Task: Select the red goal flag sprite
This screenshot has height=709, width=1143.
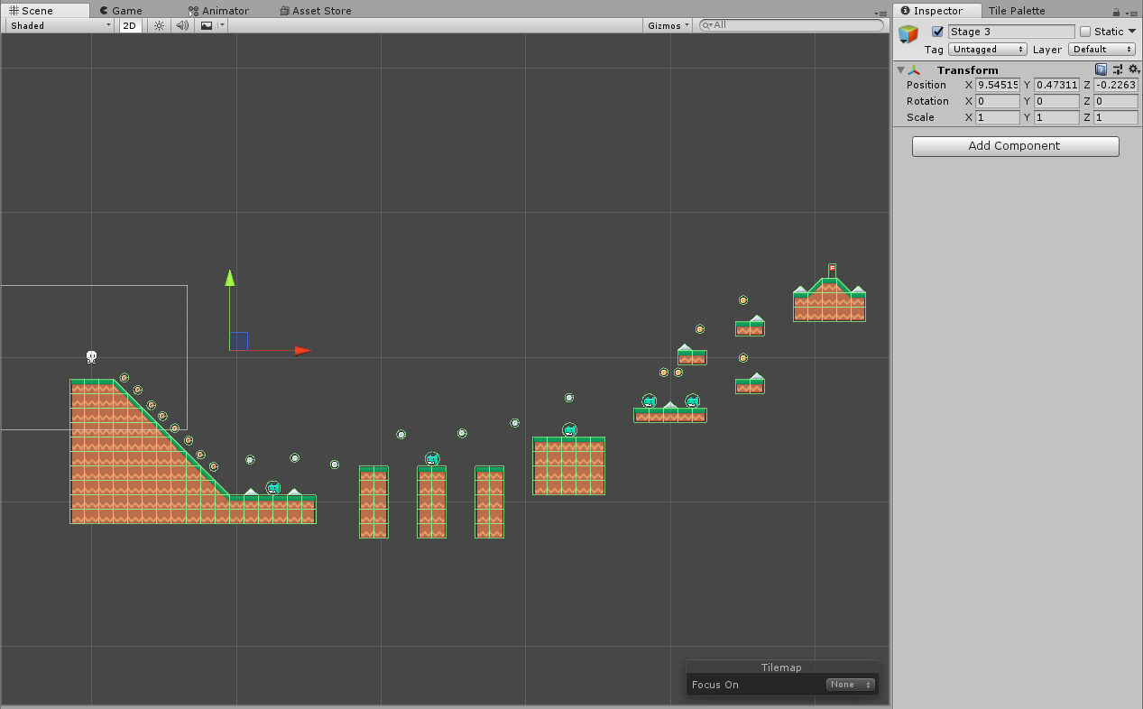Action: point(832,270)
